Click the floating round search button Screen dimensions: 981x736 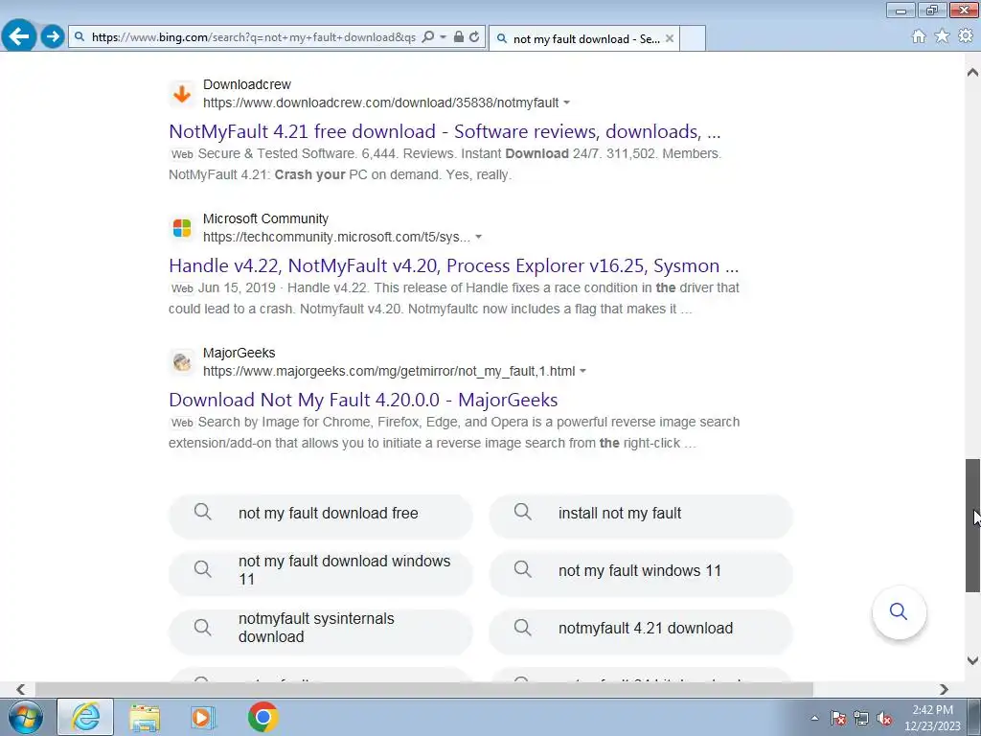click(x=899, y=611)
